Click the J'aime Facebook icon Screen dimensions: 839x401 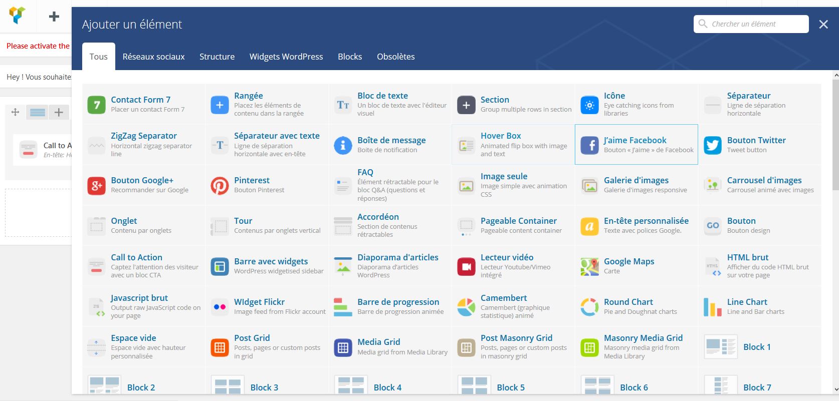[x=589, y=145]
